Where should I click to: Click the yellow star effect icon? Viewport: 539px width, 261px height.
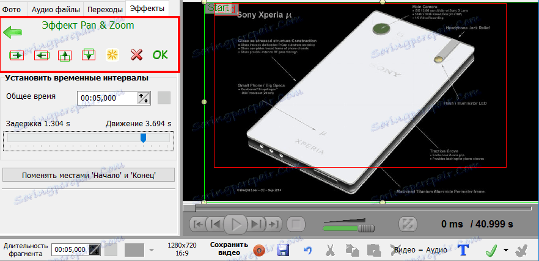[x=112, y=55]
